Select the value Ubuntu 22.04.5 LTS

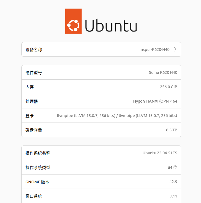160,153
